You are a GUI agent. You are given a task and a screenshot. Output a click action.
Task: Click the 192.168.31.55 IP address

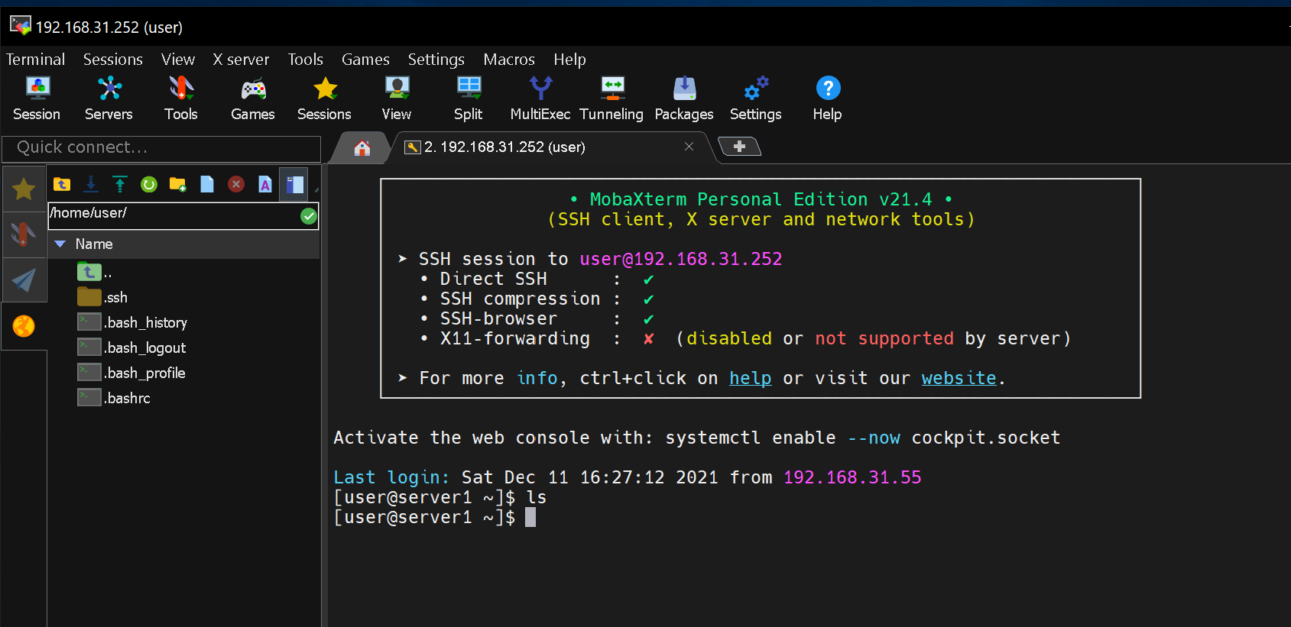[x=852, y=477]
